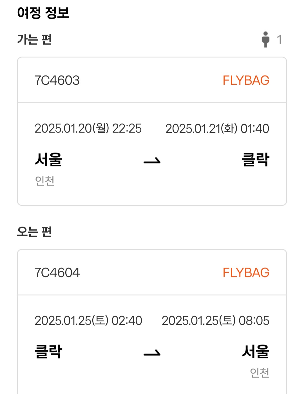Tap 클락 destination on the outbound flight
The width and height of the screenshot is (304, 394).
coord(256,160)
